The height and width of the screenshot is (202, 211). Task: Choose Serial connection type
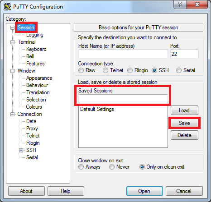point(179,70)
